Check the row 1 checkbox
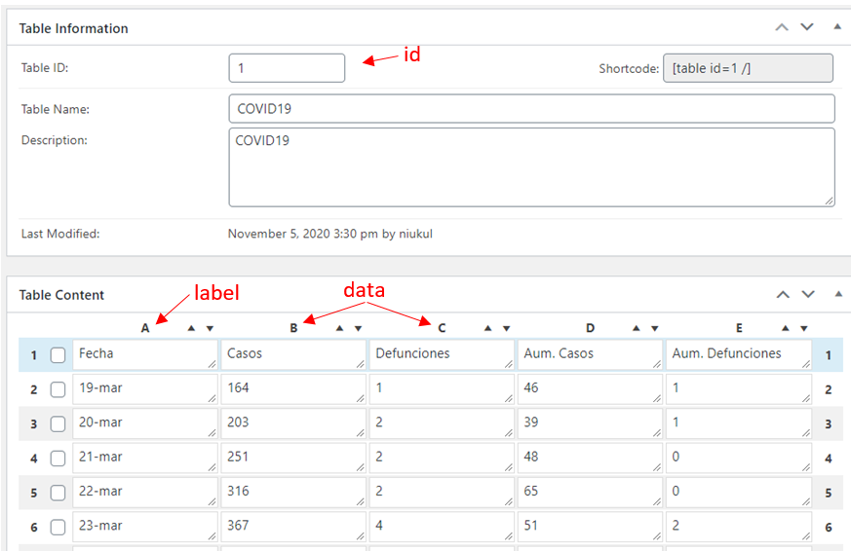 58,355
